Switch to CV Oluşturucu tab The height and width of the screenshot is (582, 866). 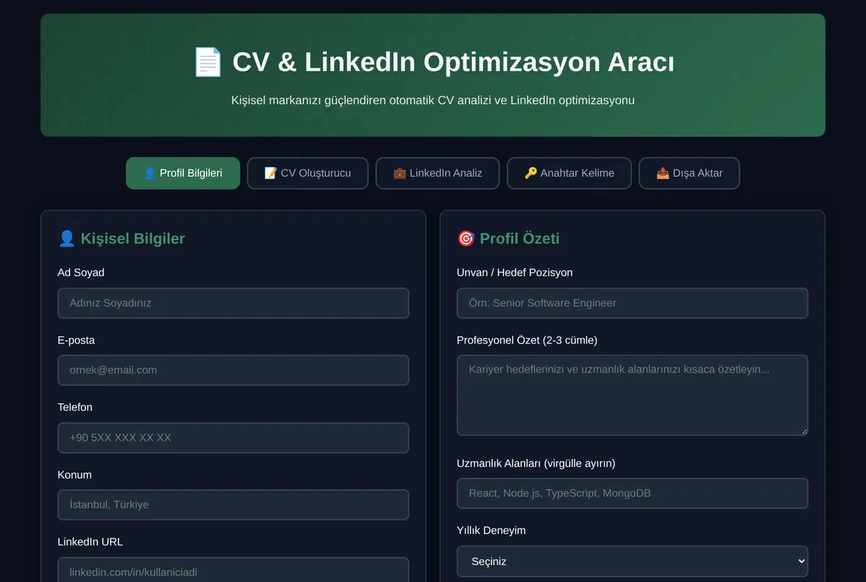(307, 173)
